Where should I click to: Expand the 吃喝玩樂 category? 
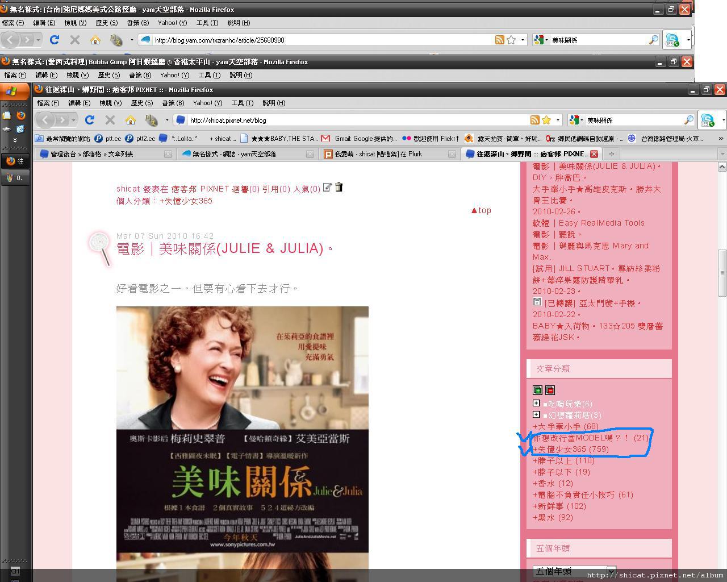click(536, 403)
